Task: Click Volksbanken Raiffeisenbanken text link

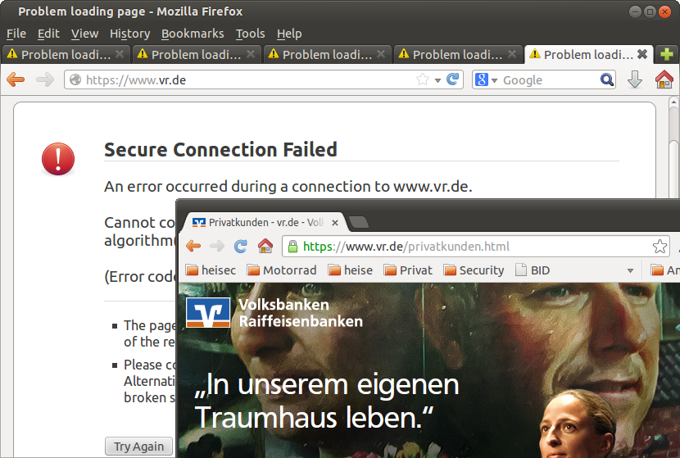Action: (x=301, y=313)
